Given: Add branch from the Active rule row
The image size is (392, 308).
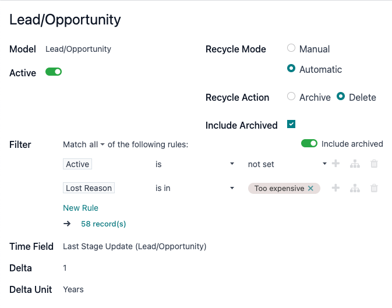Looking at the screenshot, I should [x=355, y=164].
